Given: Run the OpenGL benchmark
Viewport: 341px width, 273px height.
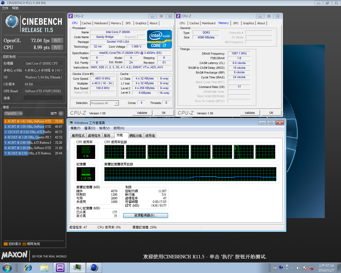Looking at the screenshot, I should 57,41.
